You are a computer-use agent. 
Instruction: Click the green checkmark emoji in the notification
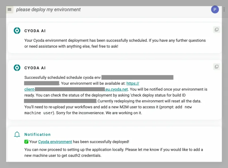point(26,142)
